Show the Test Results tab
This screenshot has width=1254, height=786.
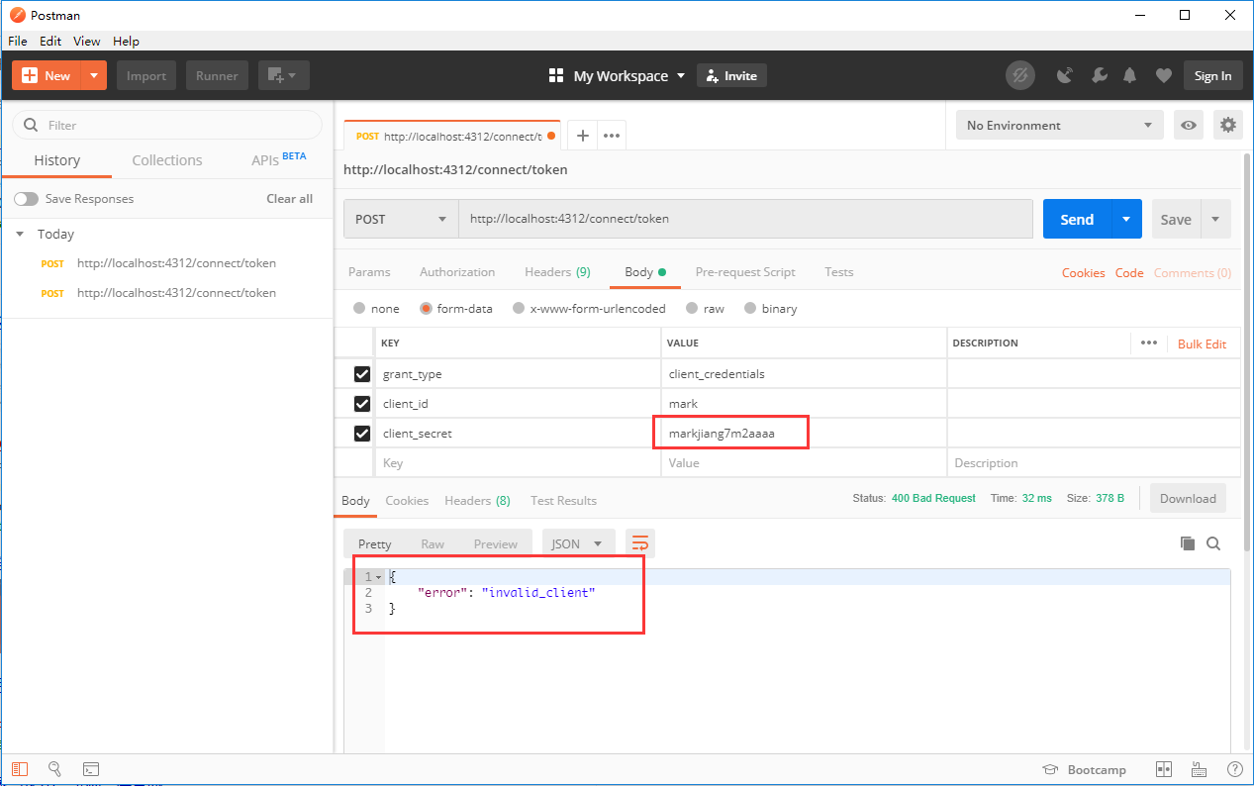point(563,501)
